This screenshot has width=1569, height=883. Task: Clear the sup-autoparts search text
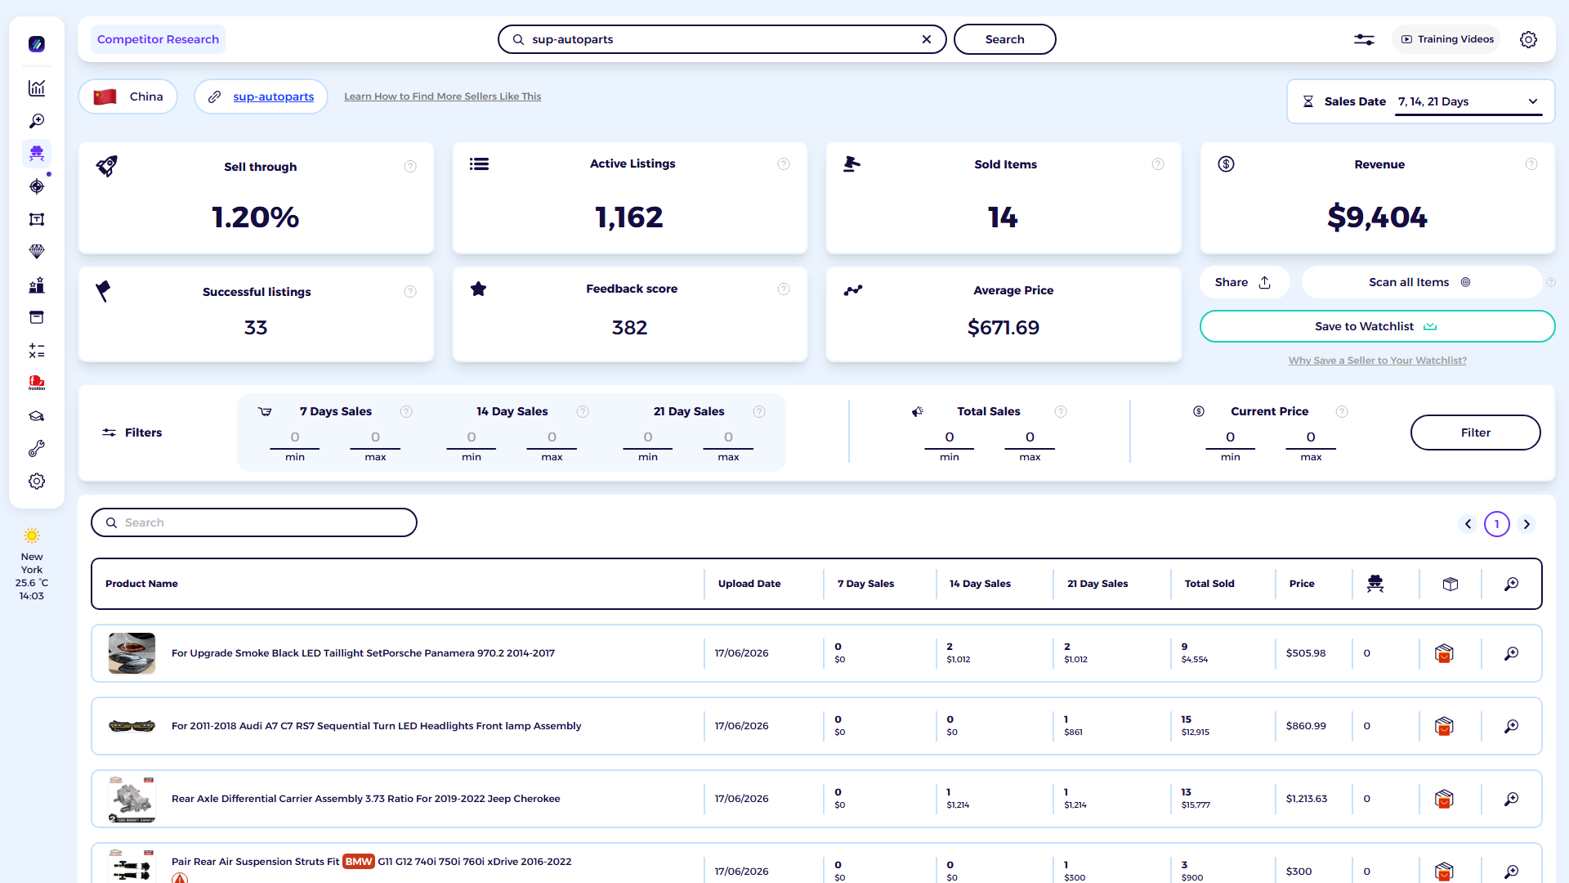[x=927, y=39]
